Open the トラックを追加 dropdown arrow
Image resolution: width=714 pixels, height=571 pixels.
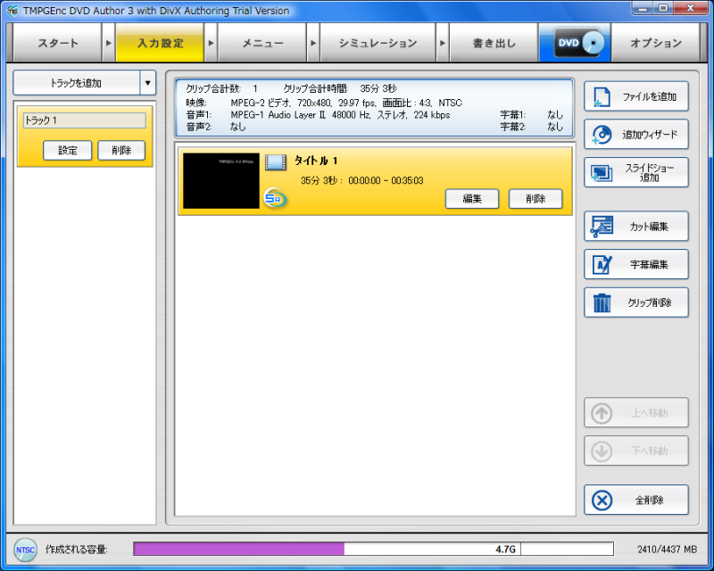(147, 83)
